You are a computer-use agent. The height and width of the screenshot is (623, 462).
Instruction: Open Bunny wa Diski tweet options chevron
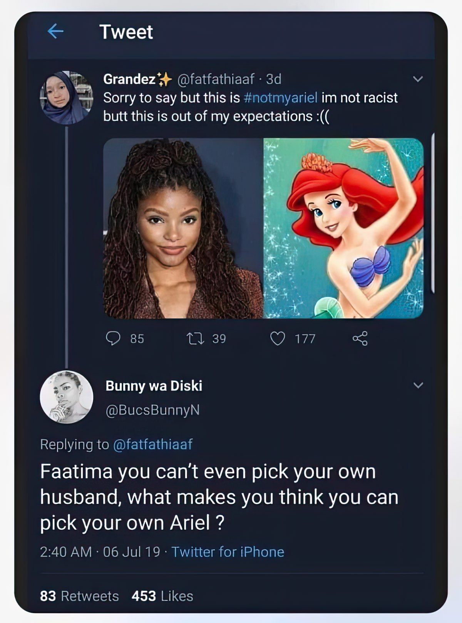pyautogui.click(x=418, y=385)
